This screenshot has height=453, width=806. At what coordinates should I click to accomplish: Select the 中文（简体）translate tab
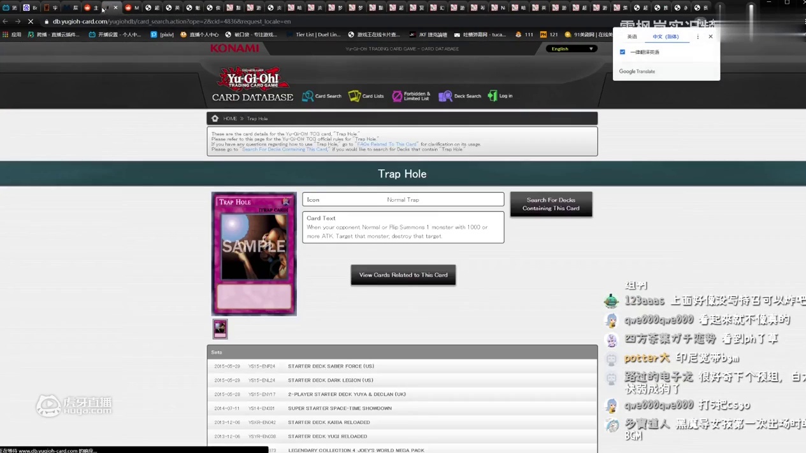click(666, 36)
